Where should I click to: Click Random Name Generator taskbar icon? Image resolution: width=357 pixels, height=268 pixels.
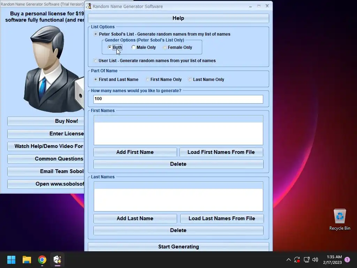pyautogui.click(x=58, y=260)
